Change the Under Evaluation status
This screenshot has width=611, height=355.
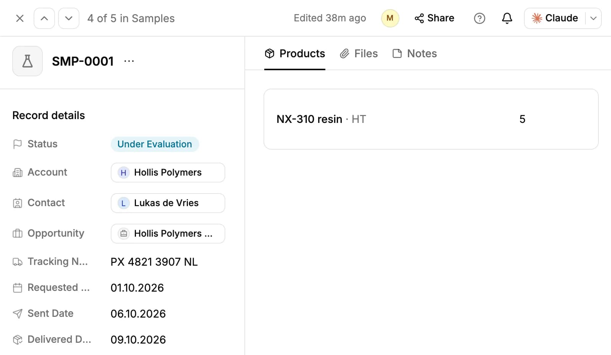pos(155,144)
